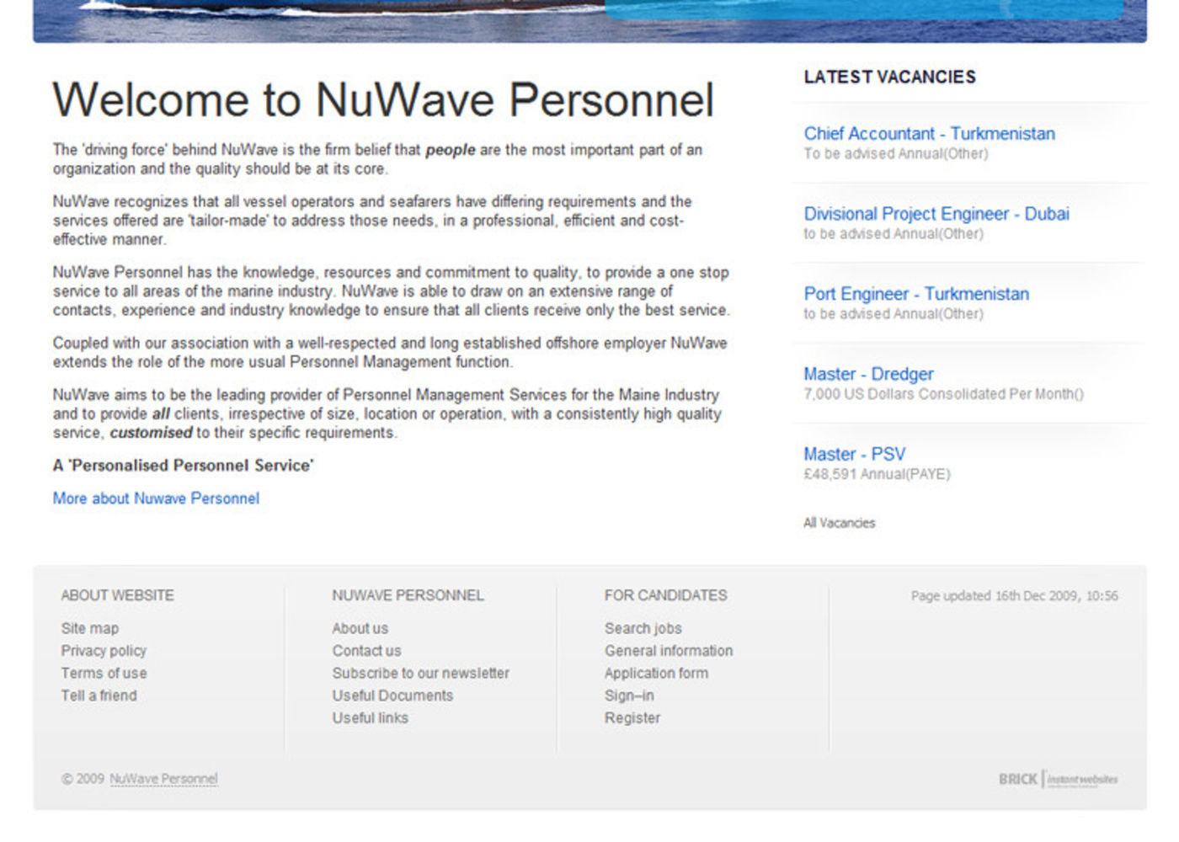Open the Master - PSV vacancy
This screenshot has width=1179, height=842.
click(854, 454)
